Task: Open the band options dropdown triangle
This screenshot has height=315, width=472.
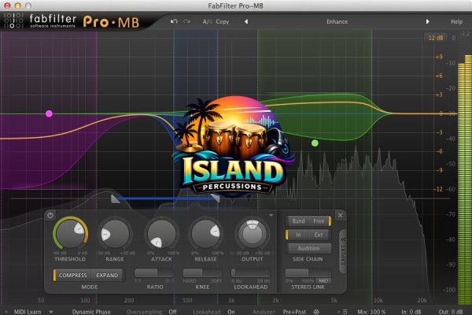Action: coord(271,215)
